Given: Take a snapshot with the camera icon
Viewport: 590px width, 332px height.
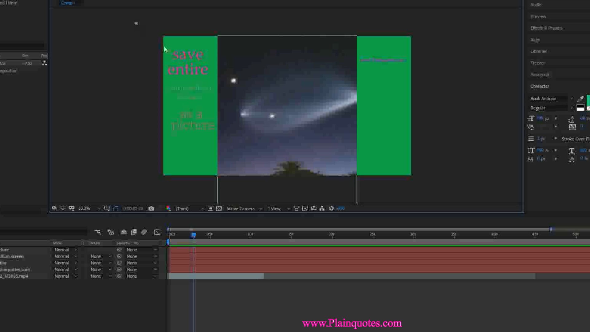Looking at the screenshot, I should [151, 209].
